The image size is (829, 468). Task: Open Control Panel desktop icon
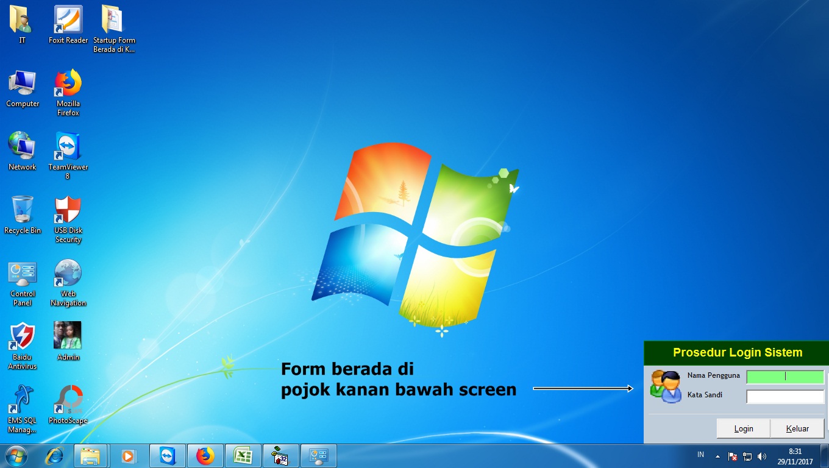[23, 283]
